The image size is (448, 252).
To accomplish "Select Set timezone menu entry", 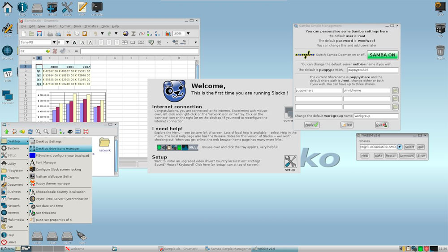I will [x=60, y=213].
